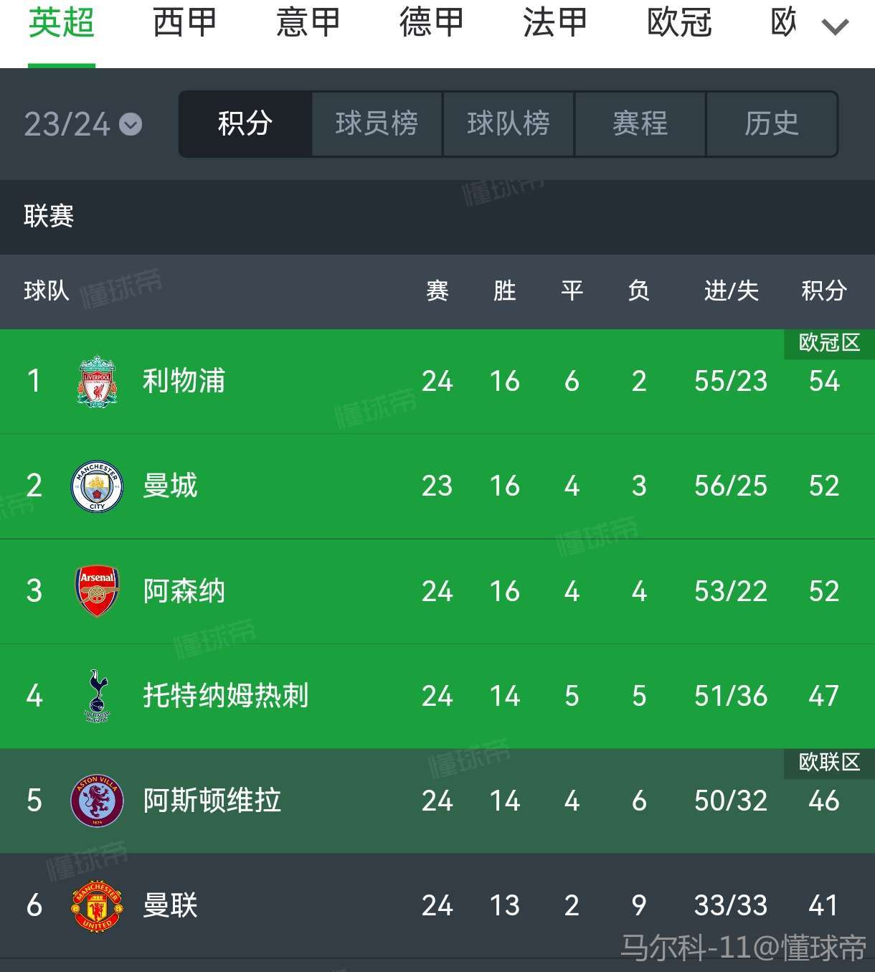Go to the 欧冠 tab
875x972 pixels.
tap(678, 23)
